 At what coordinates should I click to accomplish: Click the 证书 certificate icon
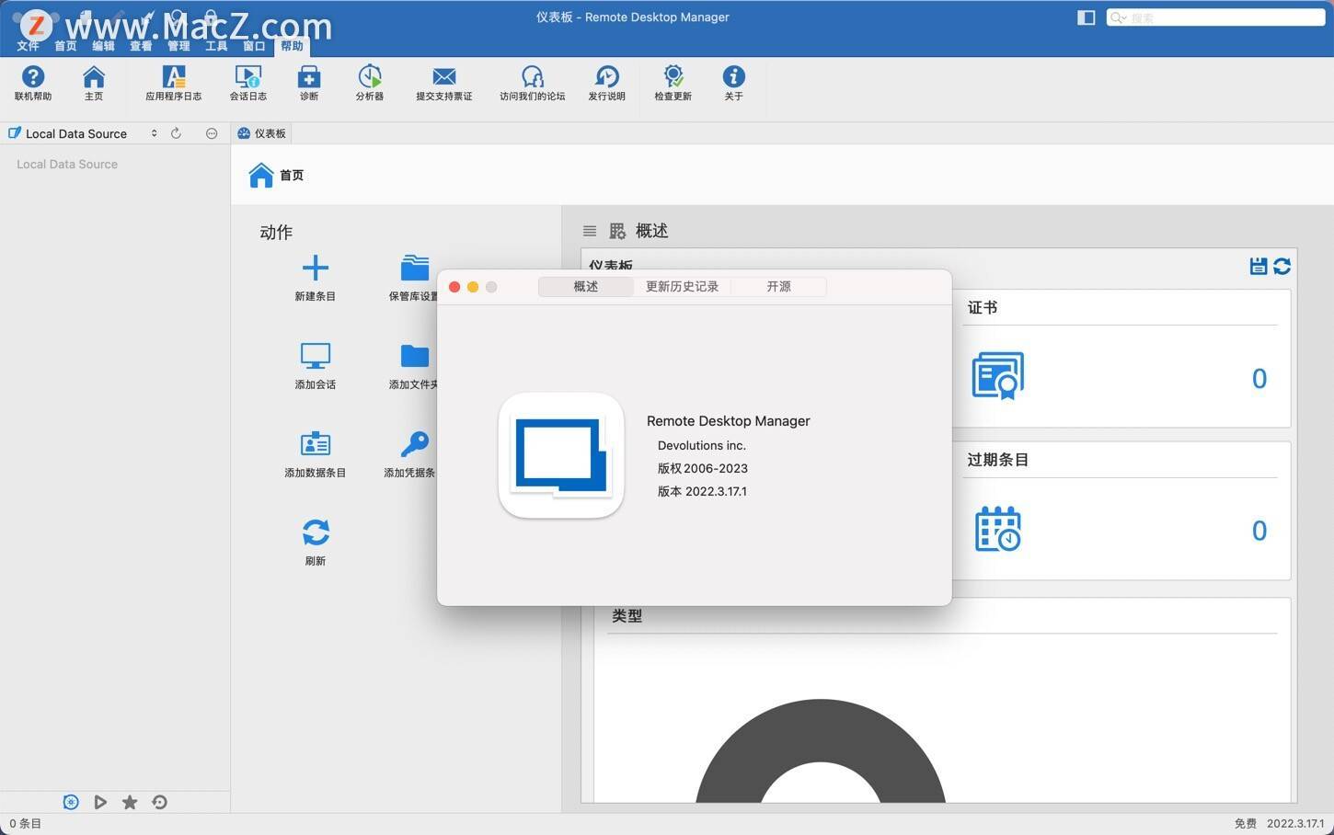(x=998, y=376)
